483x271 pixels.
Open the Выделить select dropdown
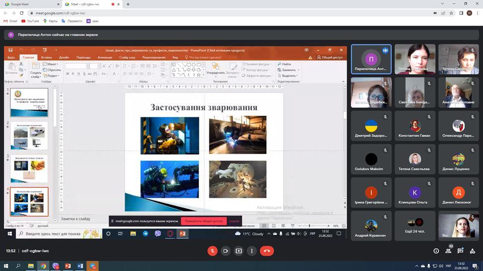coord(288,76)
